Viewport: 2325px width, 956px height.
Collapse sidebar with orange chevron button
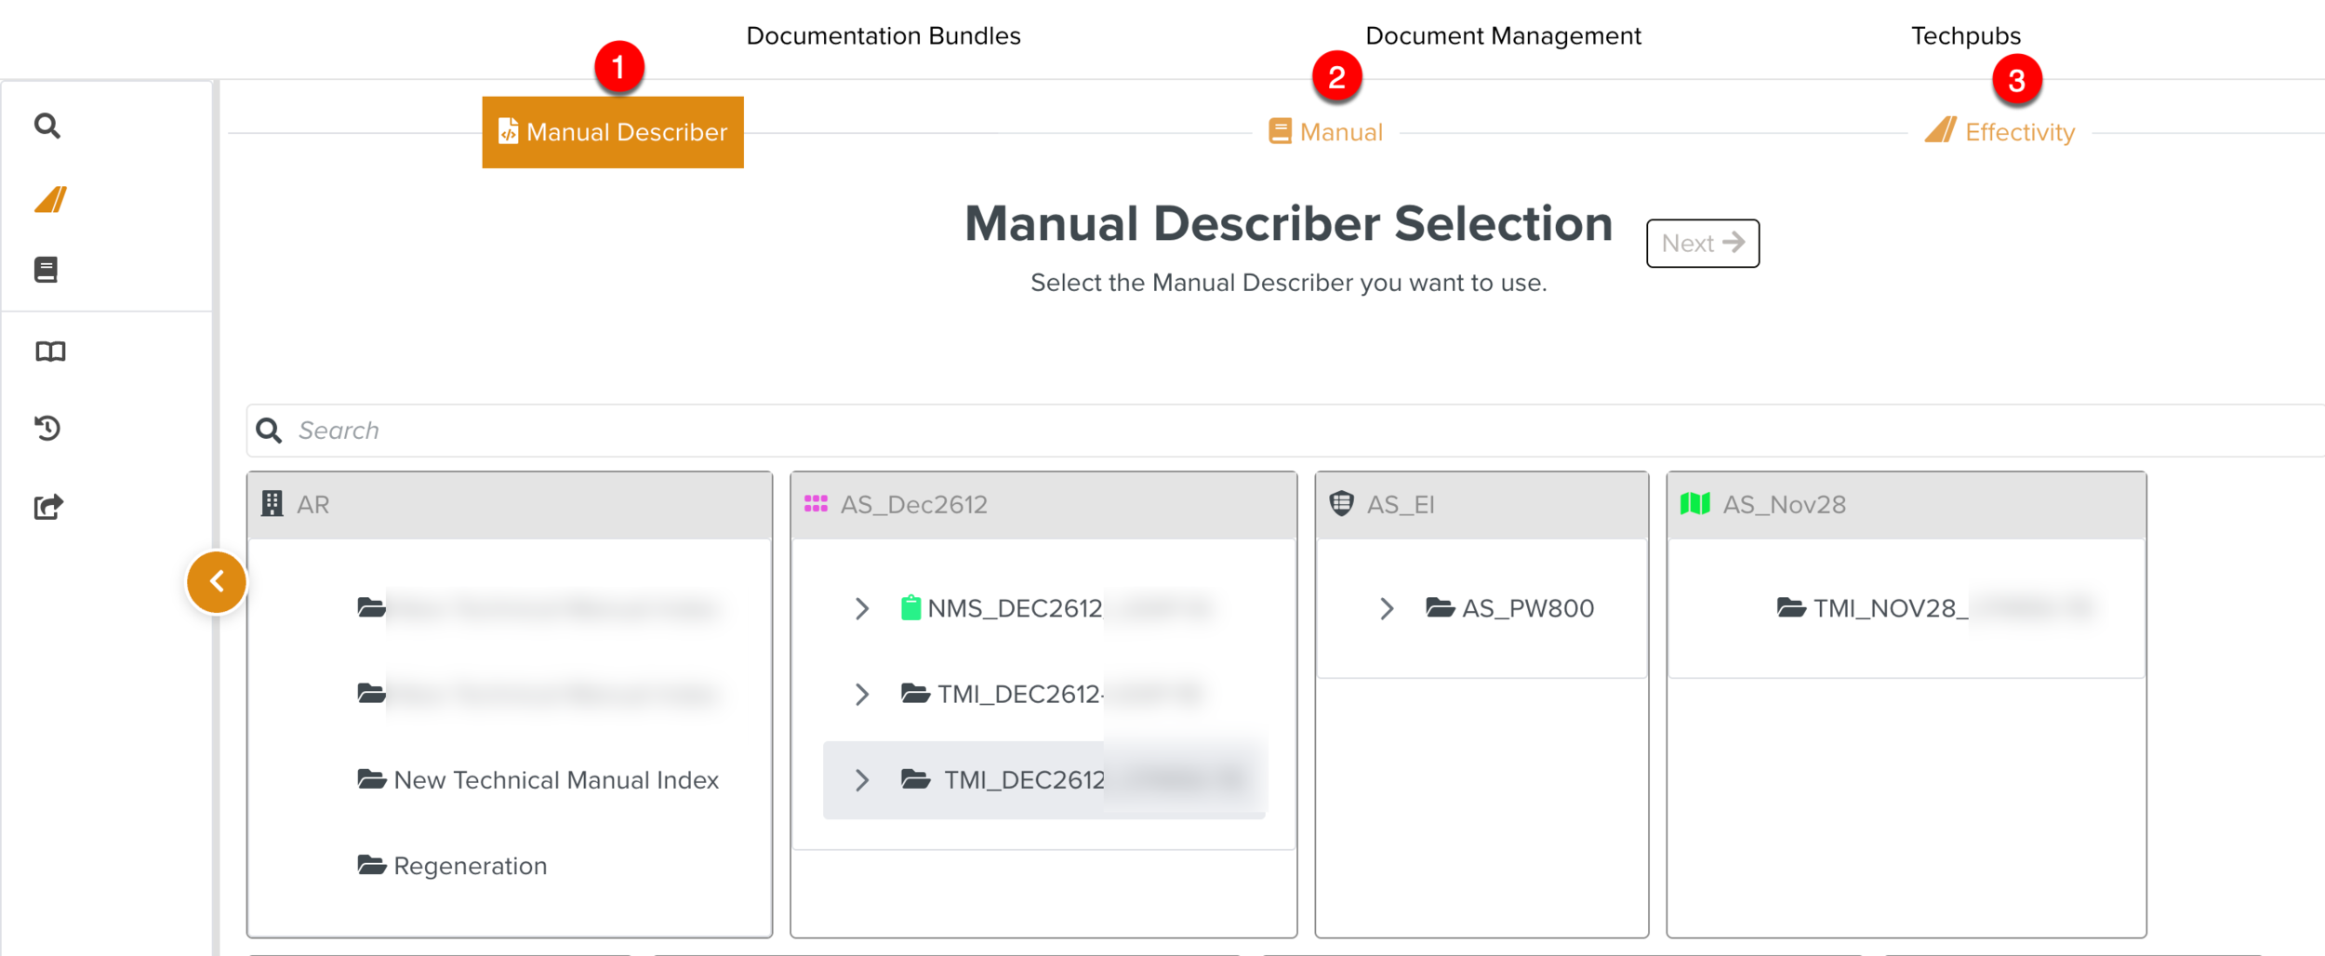click(217, 582)
